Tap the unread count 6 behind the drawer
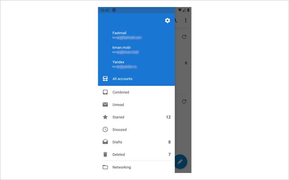This screenshot has width=289, height=180. point(186,63)
